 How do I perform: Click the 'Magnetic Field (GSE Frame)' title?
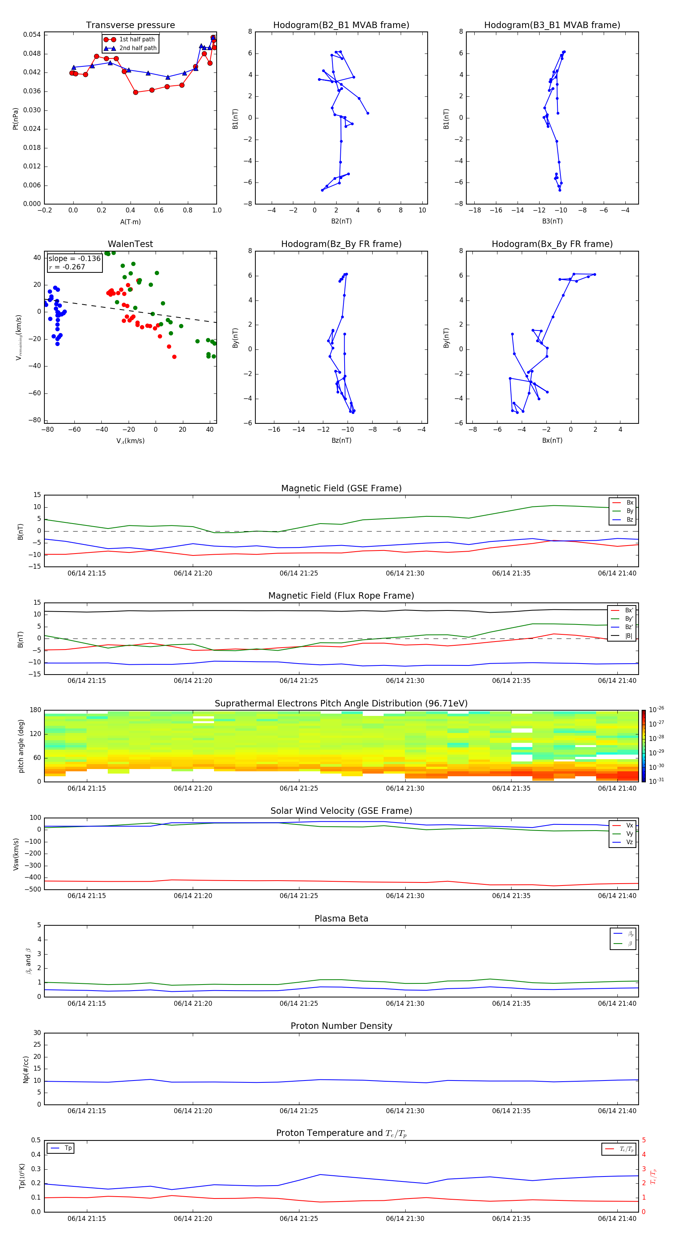coord(341,488)
